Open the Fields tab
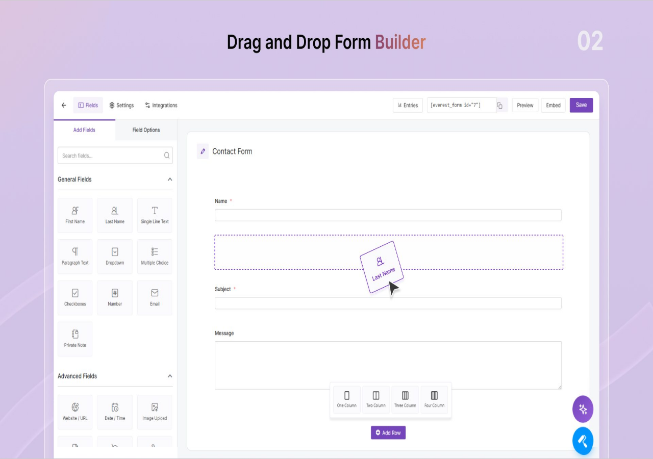653x459 pixels. click(88, 106)
